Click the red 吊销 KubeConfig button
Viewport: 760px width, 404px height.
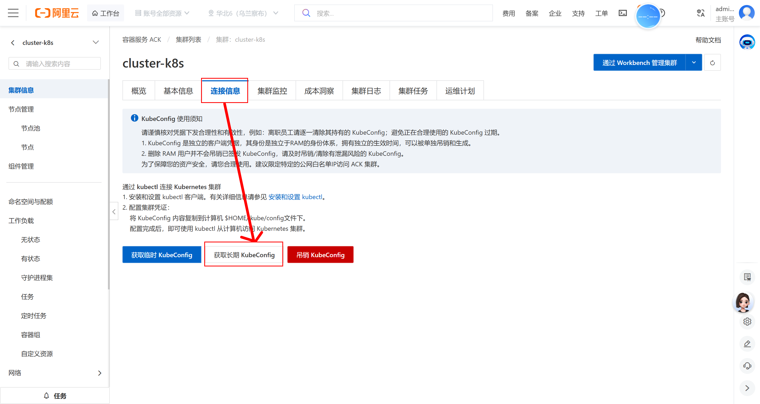click(x=320, y=255)
